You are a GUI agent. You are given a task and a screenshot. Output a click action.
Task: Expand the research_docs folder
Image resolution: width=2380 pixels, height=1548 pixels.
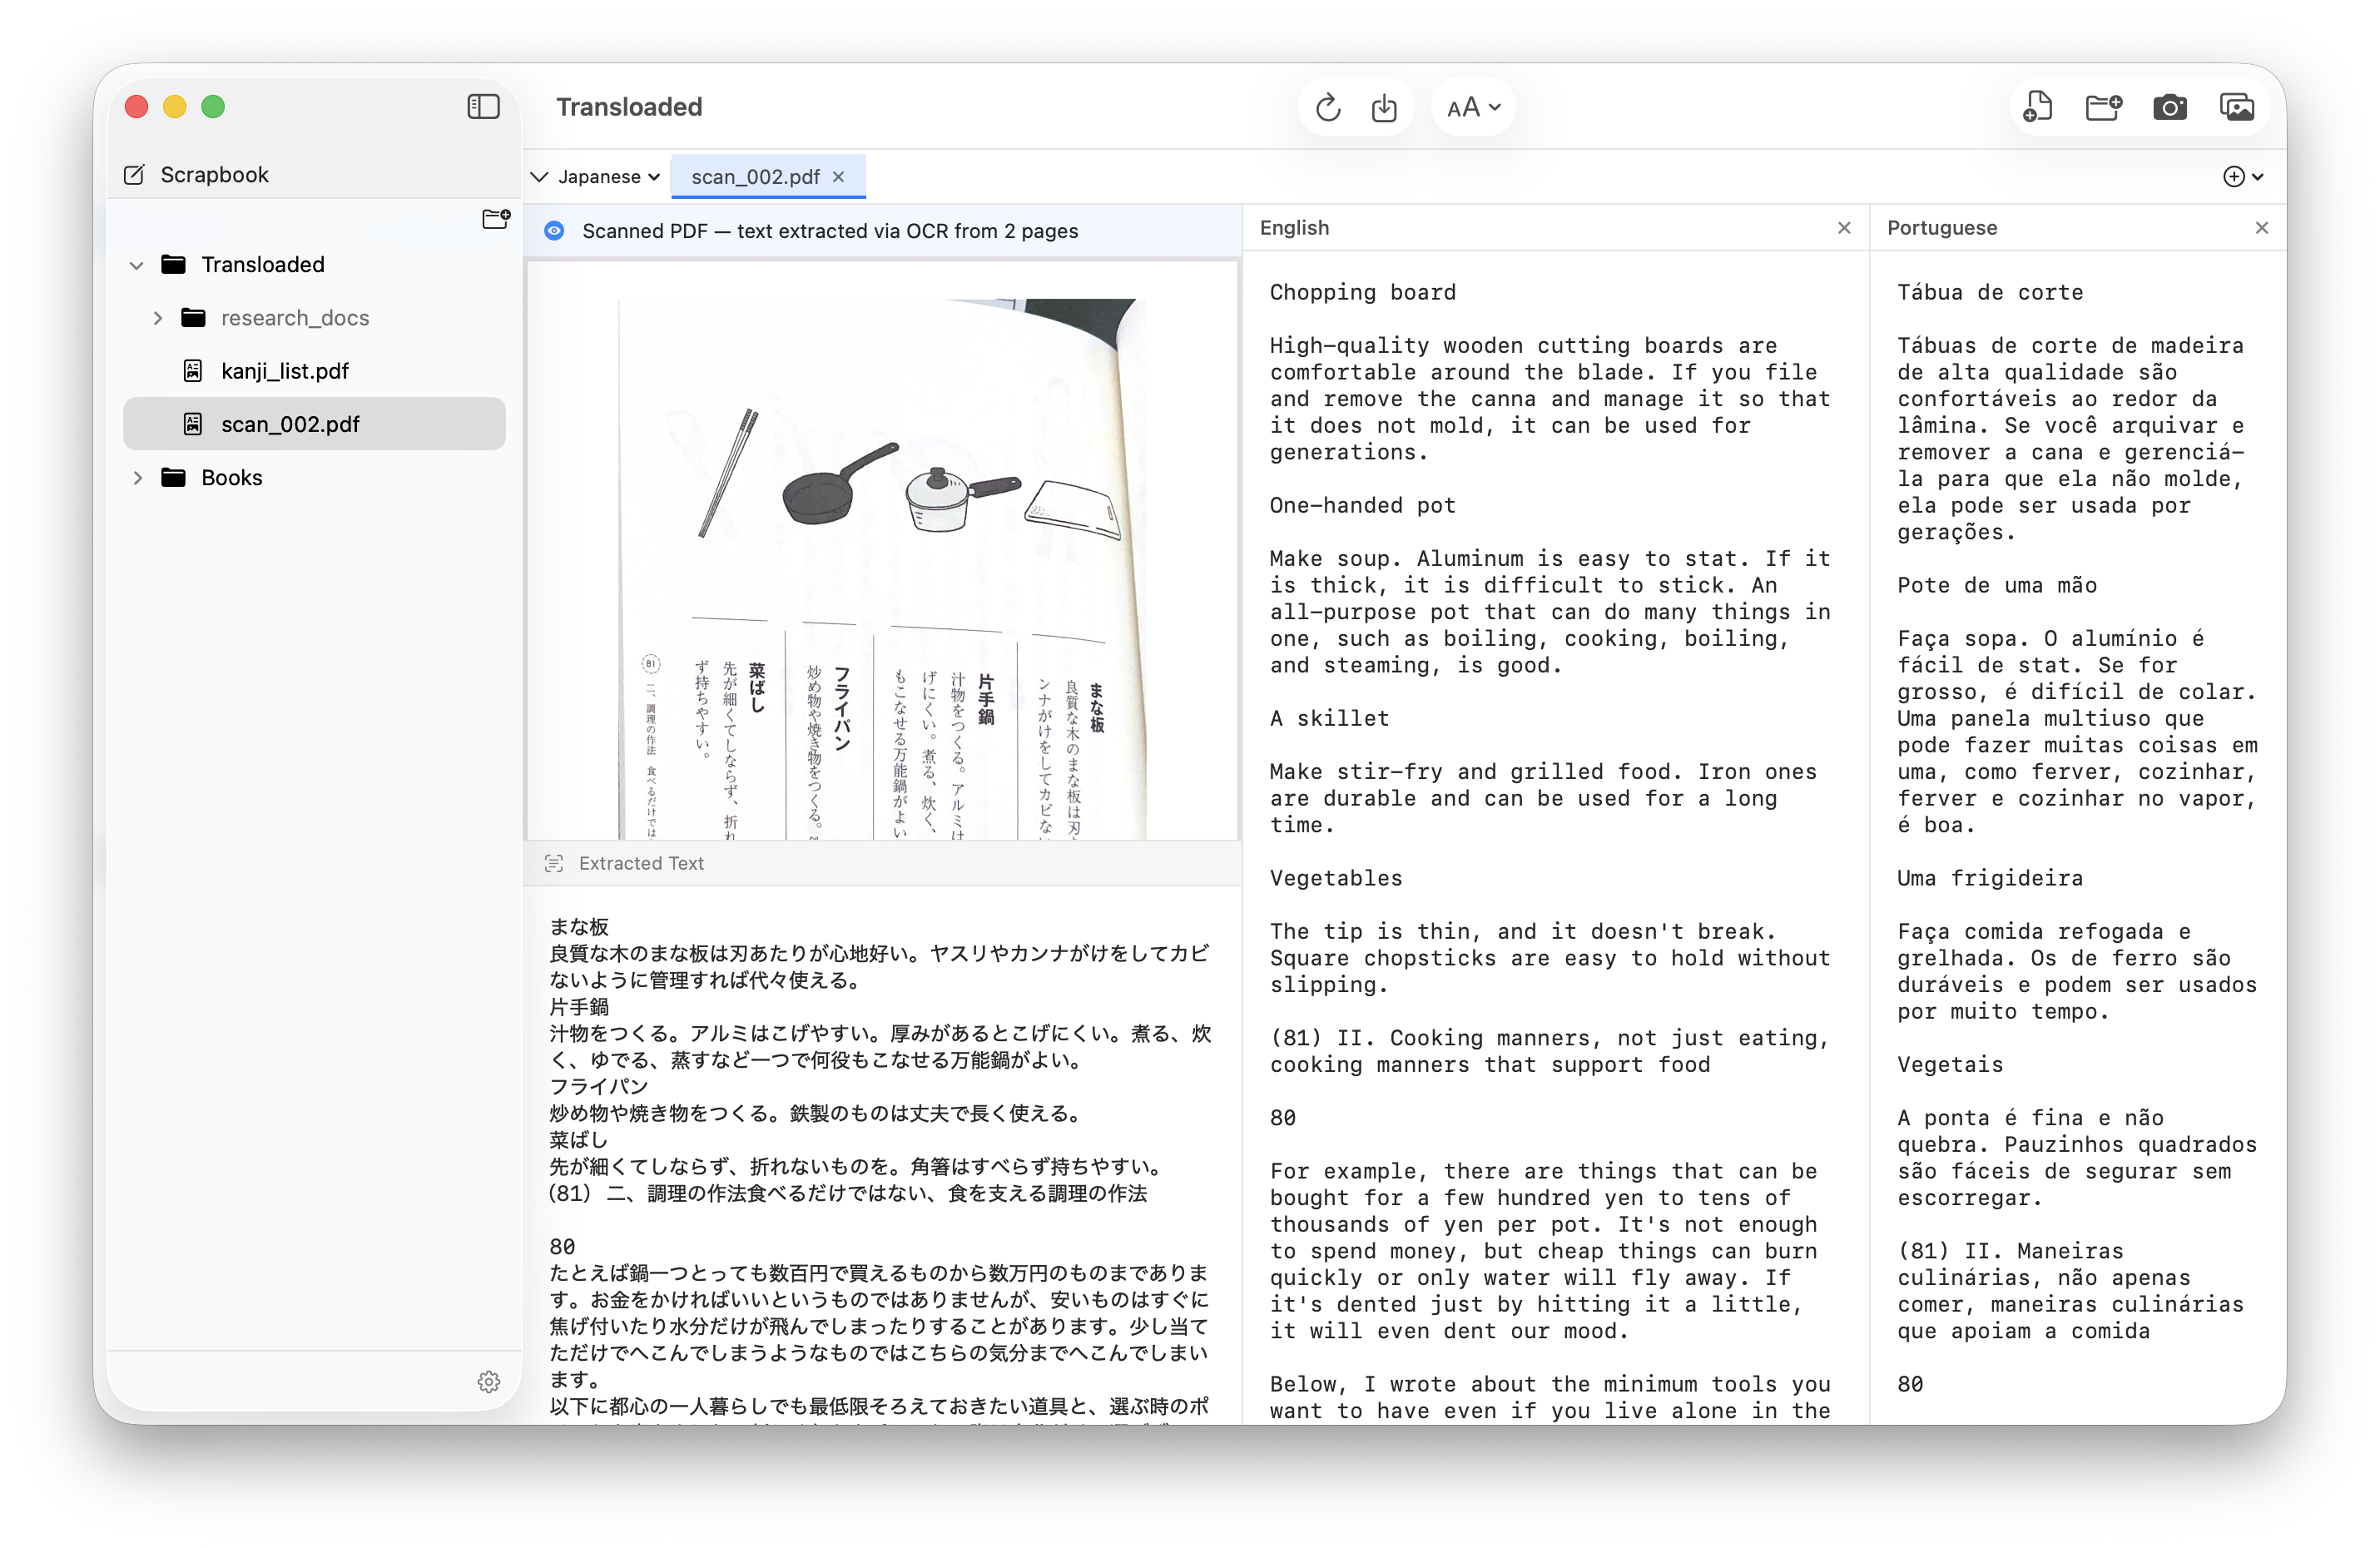[157, 317]
